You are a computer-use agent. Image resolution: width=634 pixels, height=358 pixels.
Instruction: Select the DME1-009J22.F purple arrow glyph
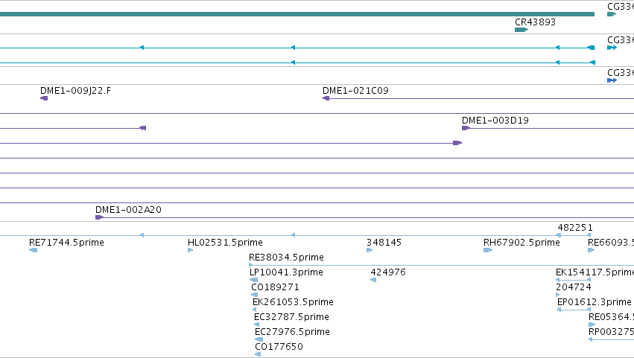[44, 98]
